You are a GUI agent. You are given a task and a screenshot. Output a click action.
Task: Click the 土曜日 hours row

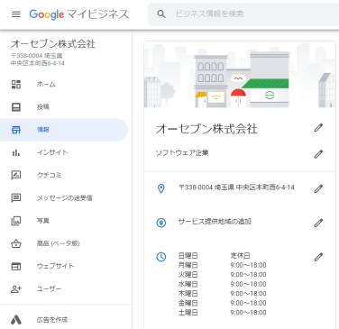tap(223, 313)
